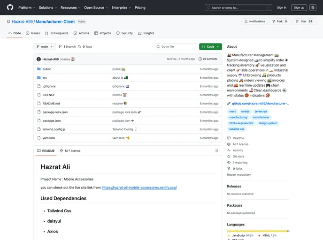Expand the Open Source menu
This screenshot has height=240, width=323.
pos(96,7)
